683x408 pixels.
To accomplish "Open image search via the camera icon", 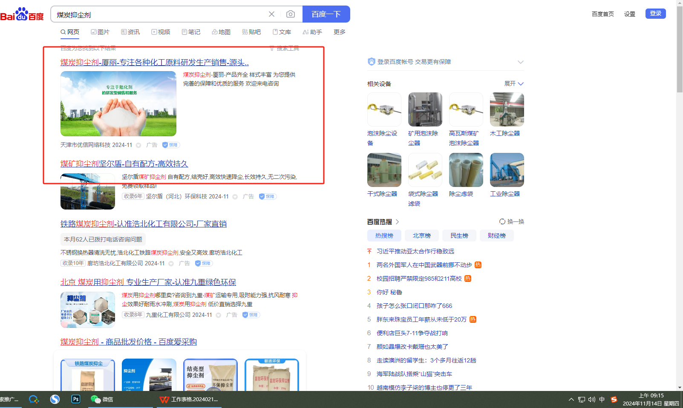I will [x=291, y=14].
